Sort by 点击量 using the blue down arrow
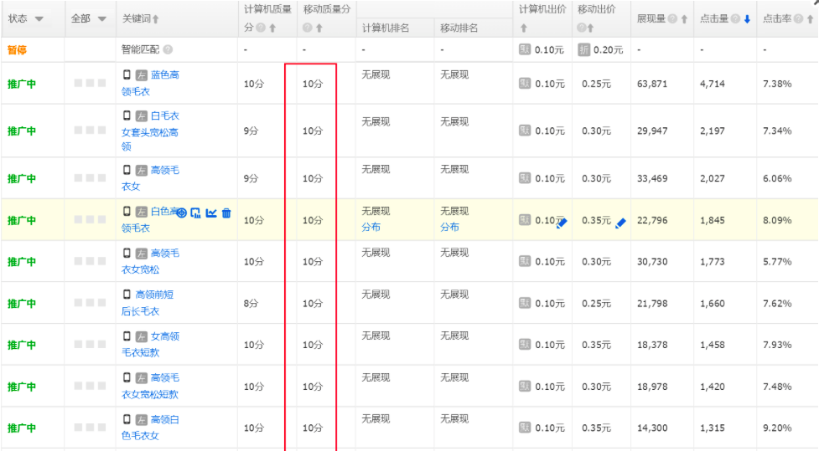819x451 pixels. (747, 19)
